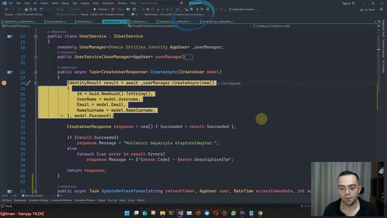Collapse the UserService class region
Screen dimensions: 387x218
36,36
